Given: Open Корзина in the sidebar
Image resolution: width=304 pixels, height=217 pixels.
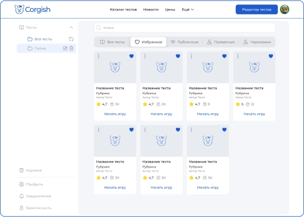Looking at the screenshot, I should point(30,170).
